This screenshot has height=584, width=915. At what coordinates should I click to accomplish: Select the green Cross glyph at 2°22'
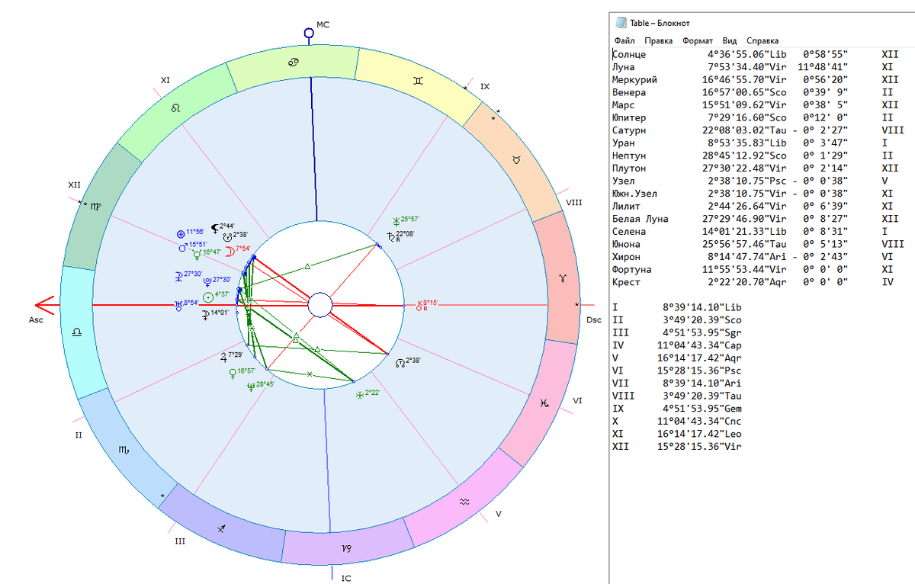(x=359, y=395)
